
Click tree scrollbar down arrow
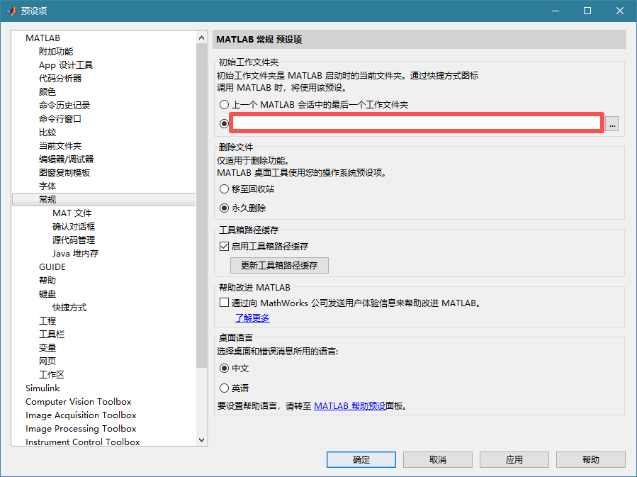pos(201,440)
